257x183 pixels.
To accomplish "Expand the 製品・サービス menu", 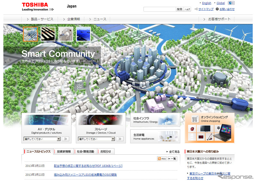I will 40,19.
